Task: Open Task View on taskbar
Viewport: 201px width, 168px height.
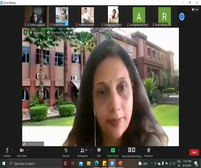Action: click(73, 164)
